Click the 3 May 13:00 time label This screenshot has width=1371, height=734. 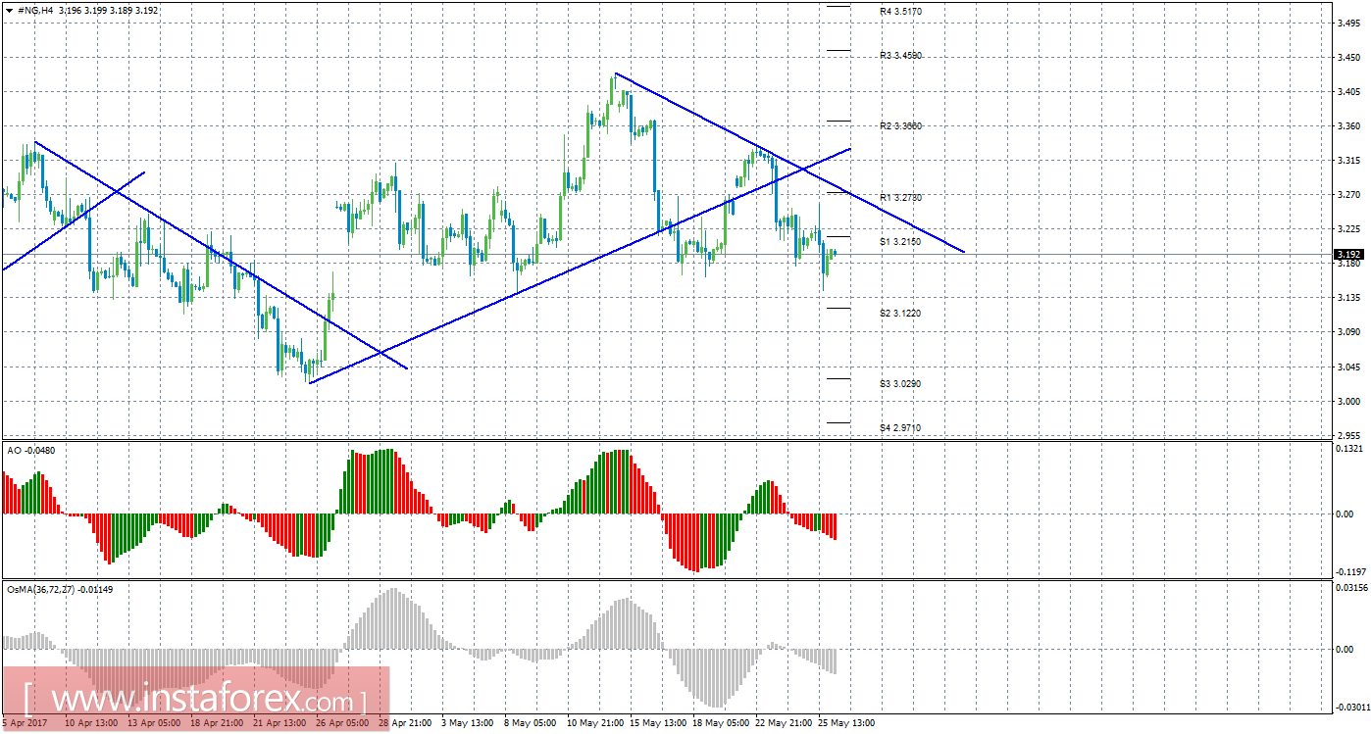coord(469,723)
